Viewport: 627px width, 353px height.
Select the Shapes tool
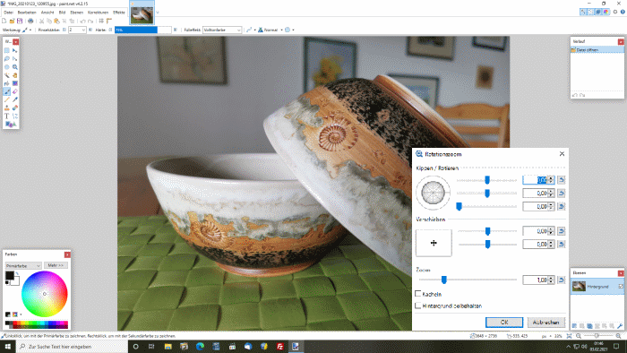pos(11,125)
